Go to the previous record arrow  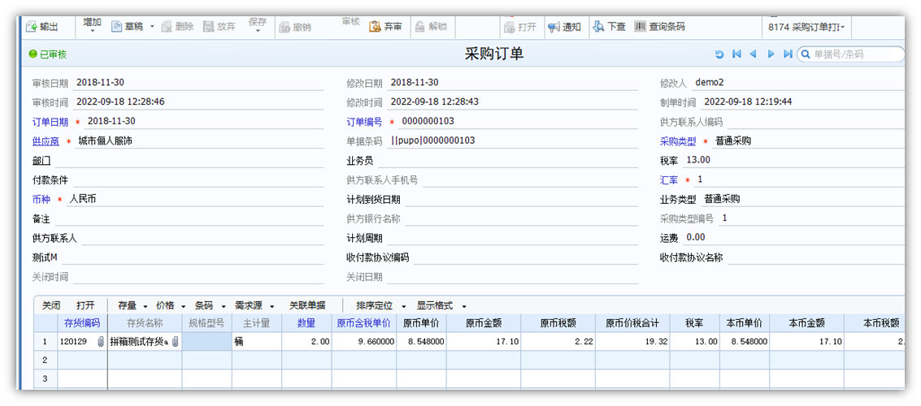[753, 54]
